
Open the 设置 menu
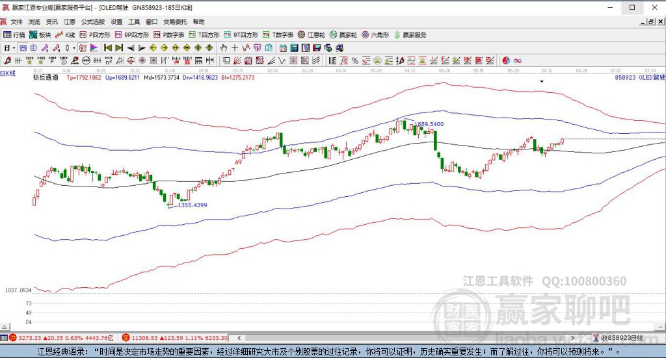(116, 21)
